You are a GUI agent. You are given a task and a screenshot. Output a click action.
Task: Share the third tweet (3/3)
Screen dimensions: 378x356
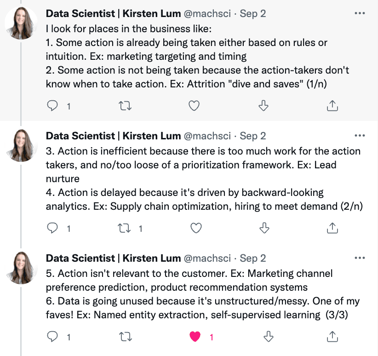332,337
